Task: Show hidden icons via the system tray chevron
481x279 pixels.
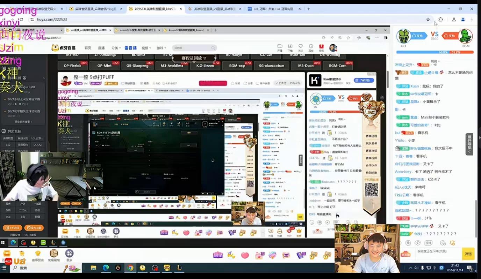Action: pyautogui.click(x=410, y=268)
